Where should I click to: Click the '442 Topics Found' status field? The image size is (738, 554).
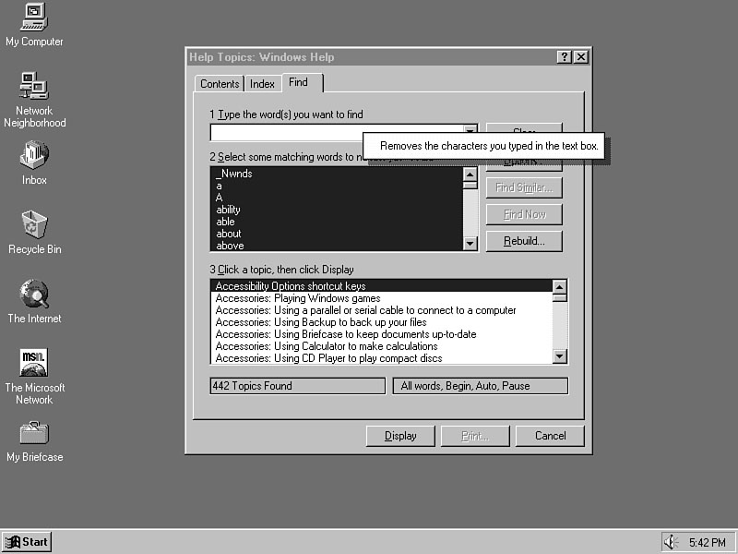pos(297,386)
